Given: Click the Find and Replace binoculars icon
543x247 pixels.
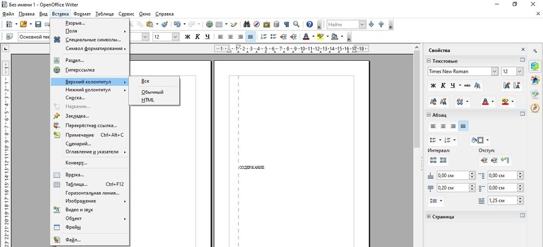Looking at the screenshot, I should tap(247, 24).
